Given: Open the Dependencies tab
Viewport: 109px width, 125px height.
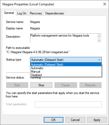Looking at the screenshot, I should pyautogui.click(x=54, y=13).
